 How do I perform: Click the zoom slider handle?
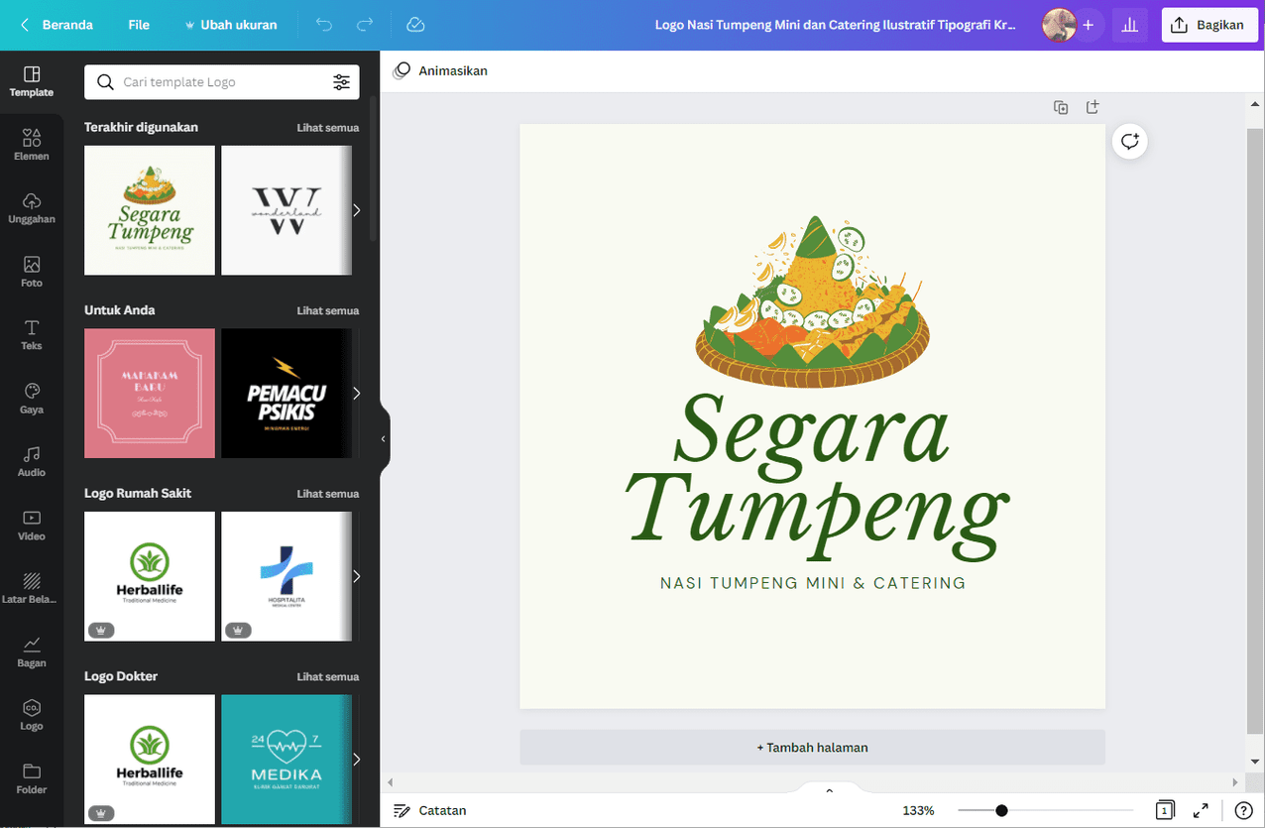click(1001, 811)
